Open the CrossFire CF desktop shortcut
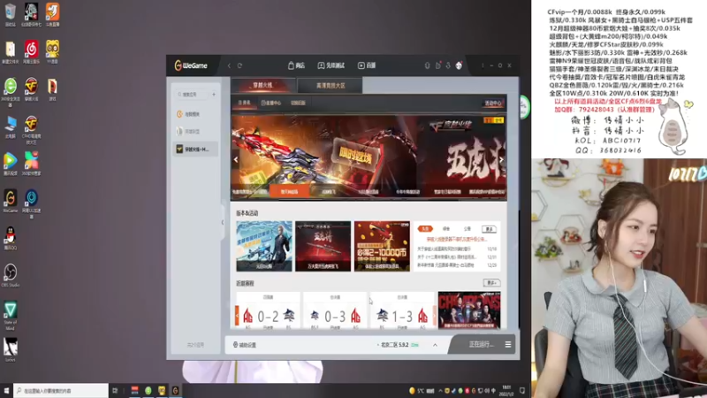Screen dimensions: 707x398 tap(31, 89)
